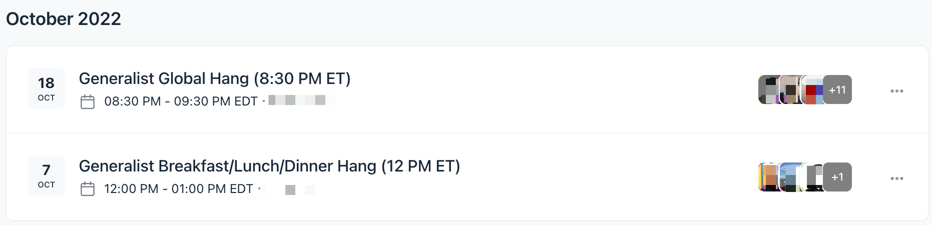Viewport: 932px width, 225px height.
Task: Click the white-and-gray avatar beside +1 badge
Action: 812,177
